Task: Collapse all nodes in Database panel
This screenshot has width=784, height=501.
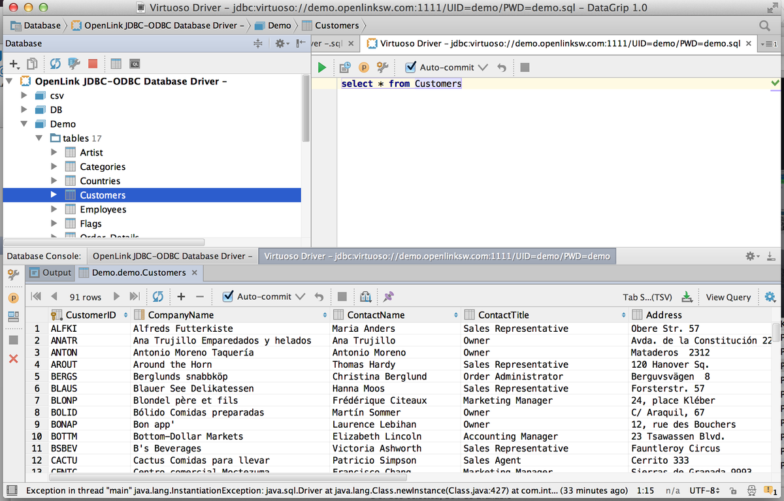Action: click(257, 43)
